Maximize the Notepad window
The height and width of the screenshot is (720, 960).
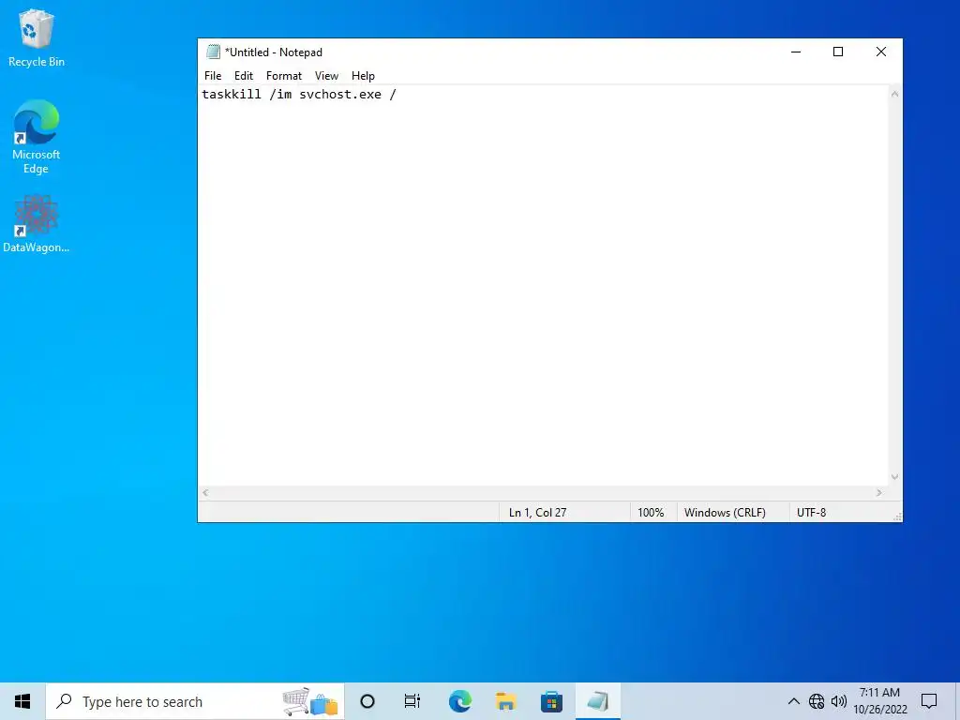838,52
